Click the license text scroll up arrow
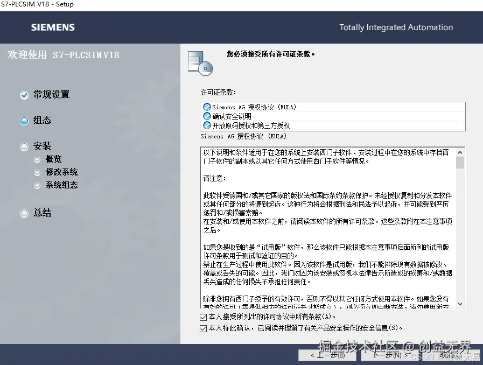The height and width of the screenshot is (365, 483). click(x=460, y=152)
